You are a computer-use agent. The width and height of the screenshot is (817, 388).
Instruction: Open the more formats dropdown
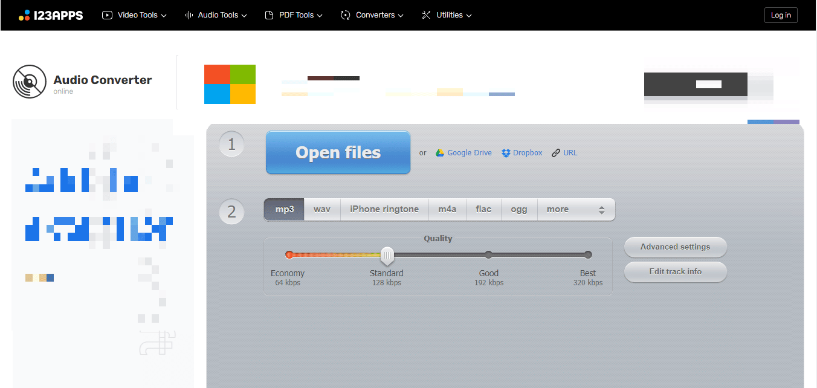tap(576, 209)
